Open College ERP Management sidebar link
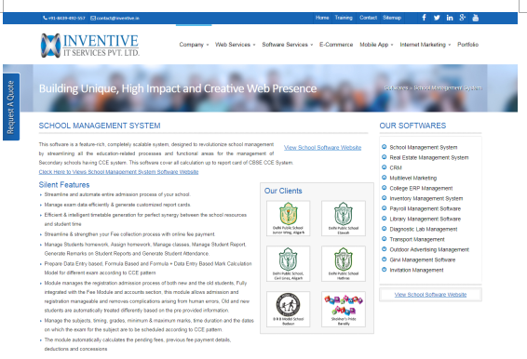This screenshot has width=527, height=359. 421,188
